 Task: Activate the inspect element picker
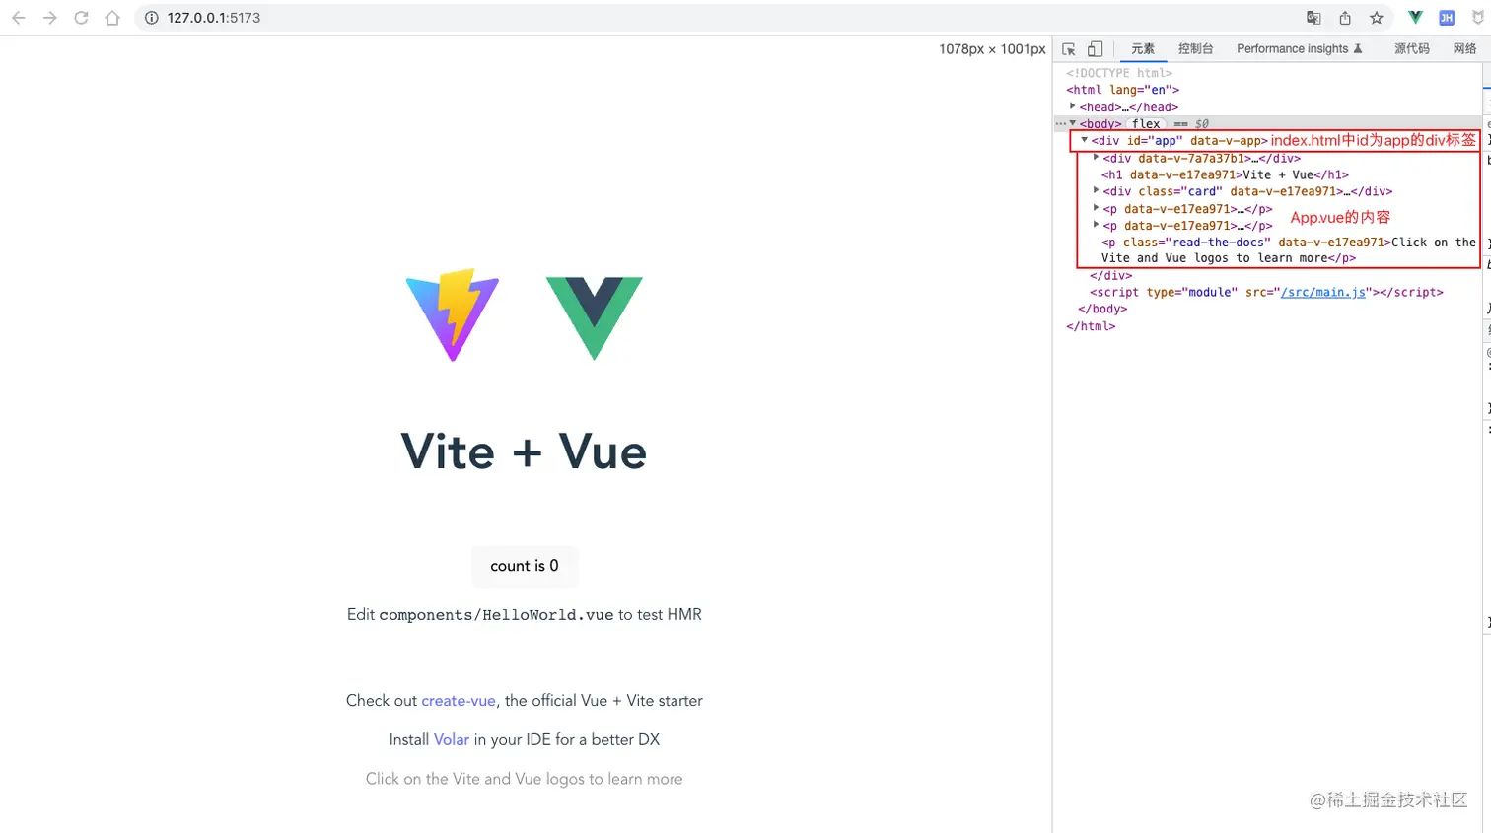coord(1069,49)
